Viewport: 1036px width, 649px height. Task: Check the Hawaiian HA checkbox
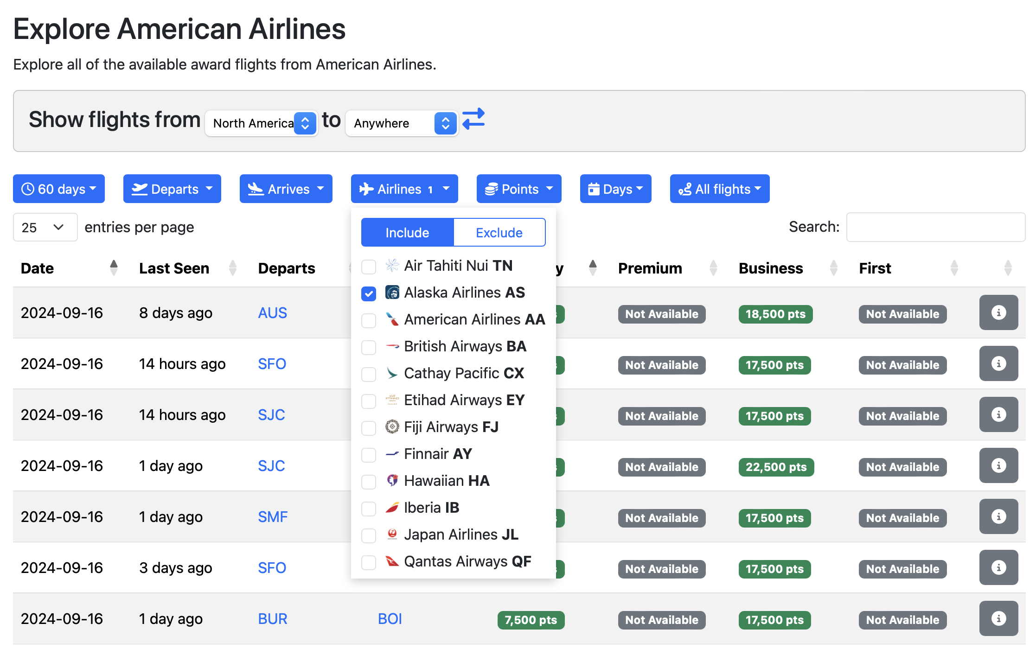(x=369, y=482)
